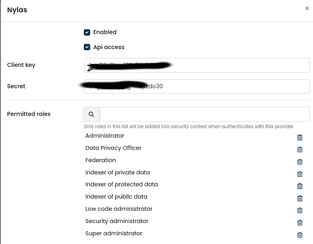This screenshot has height=244, width=313.
Task: Click the Nylas dialog title
Action: point(17,10)
